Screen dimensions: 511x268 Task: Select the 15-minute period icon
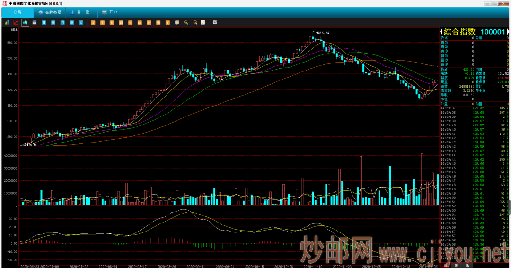121,22
